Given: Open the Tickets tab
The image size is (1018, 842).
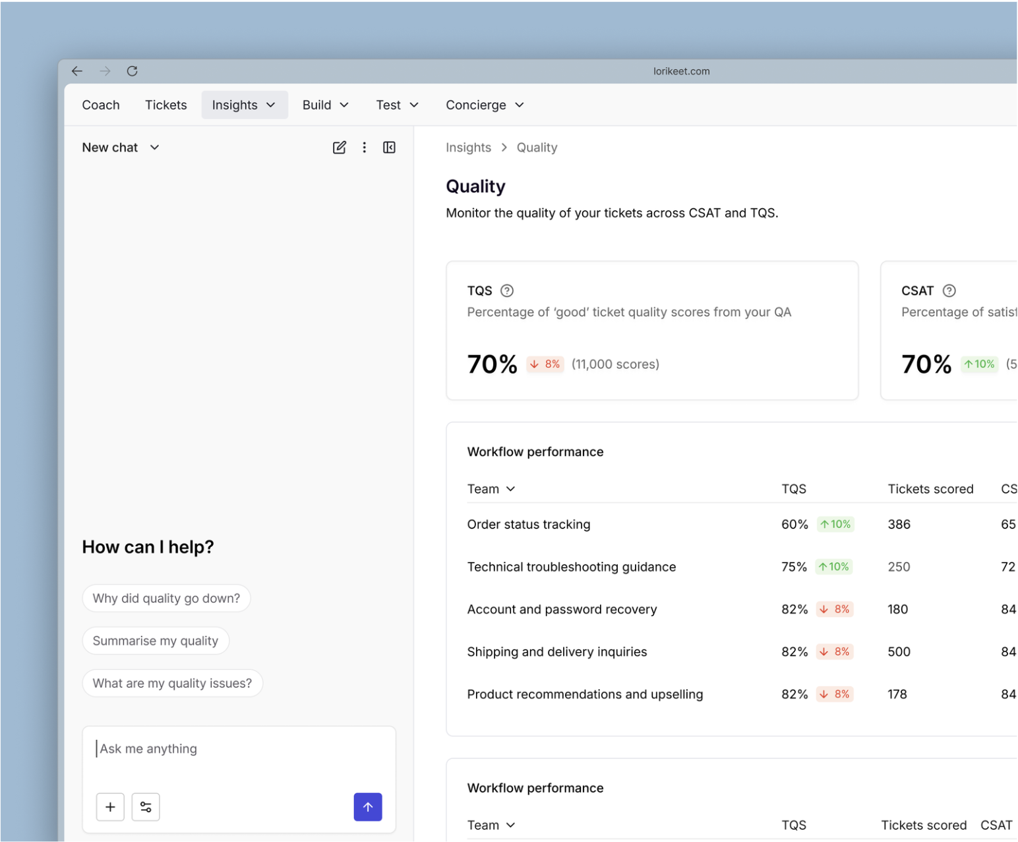Looking at the screenshot, I should (166, 105).
